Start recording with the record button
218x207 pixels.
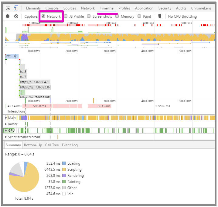[x=8, y=16]
